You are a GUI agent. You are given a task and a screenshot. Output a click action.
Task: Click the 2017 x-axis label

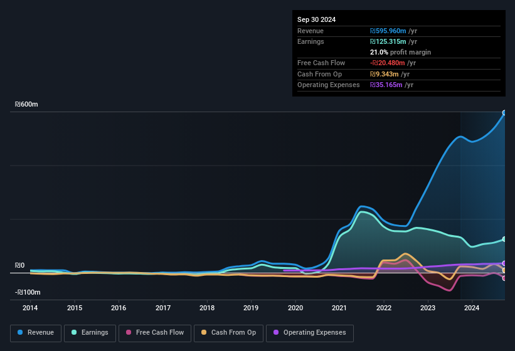pos(163,308)
